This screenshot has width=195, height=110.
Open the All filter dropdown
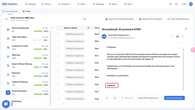pos(91,19)
